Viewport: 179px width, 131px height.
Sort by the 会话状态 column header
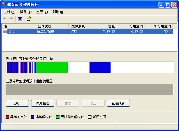tap(52, 26)
